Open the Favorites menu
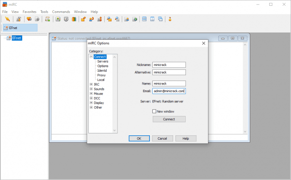The image size is (291, 180). [x=30, y=12]
